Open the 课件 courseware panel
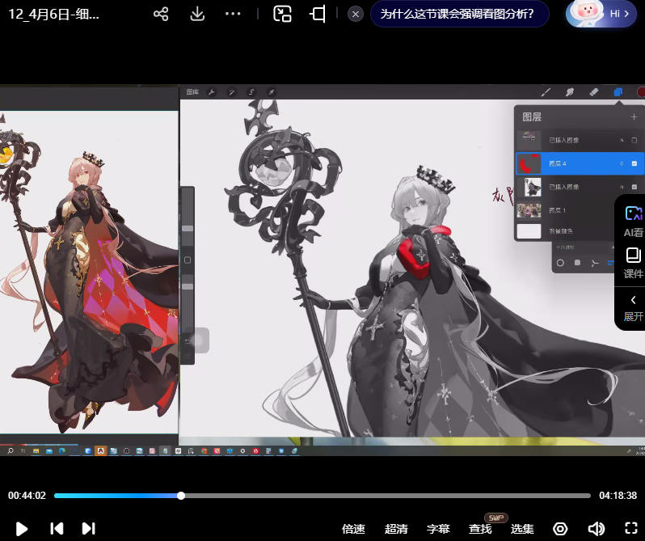The width and height of the screenshot is (645, 541). (633, 263)
